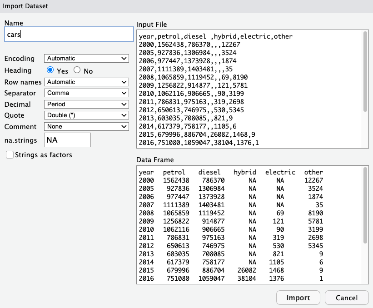Click the 2008 line in Input File
This screenshot has width=373, height=308.
(x=193, y=77)
